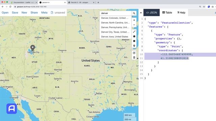Click the Cheyenne city label on map

62,50
